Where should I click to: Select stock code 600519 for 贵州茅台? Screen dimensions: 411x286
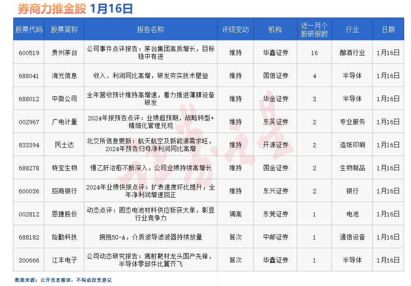(x=29, y=53)
